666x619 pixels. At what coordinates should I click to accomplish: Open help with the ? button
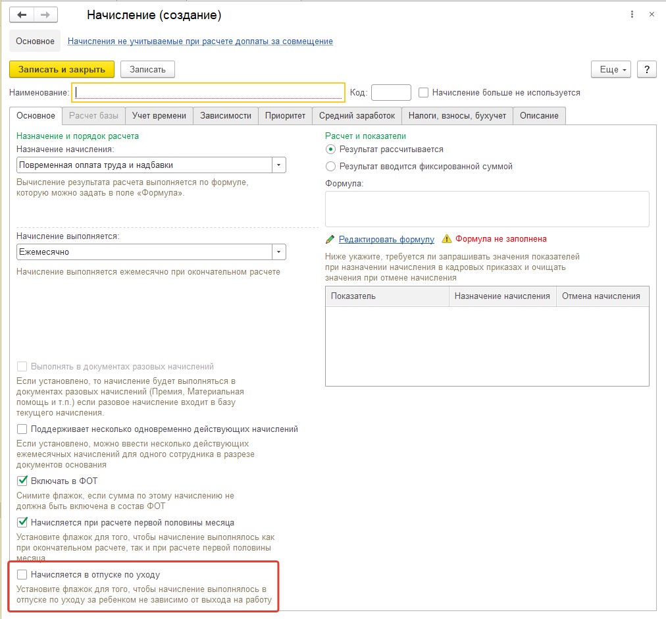(x=646, y=69)
